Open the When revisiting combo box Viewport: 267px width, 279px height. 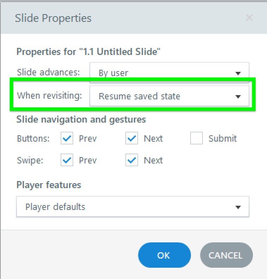coord(169,96)
